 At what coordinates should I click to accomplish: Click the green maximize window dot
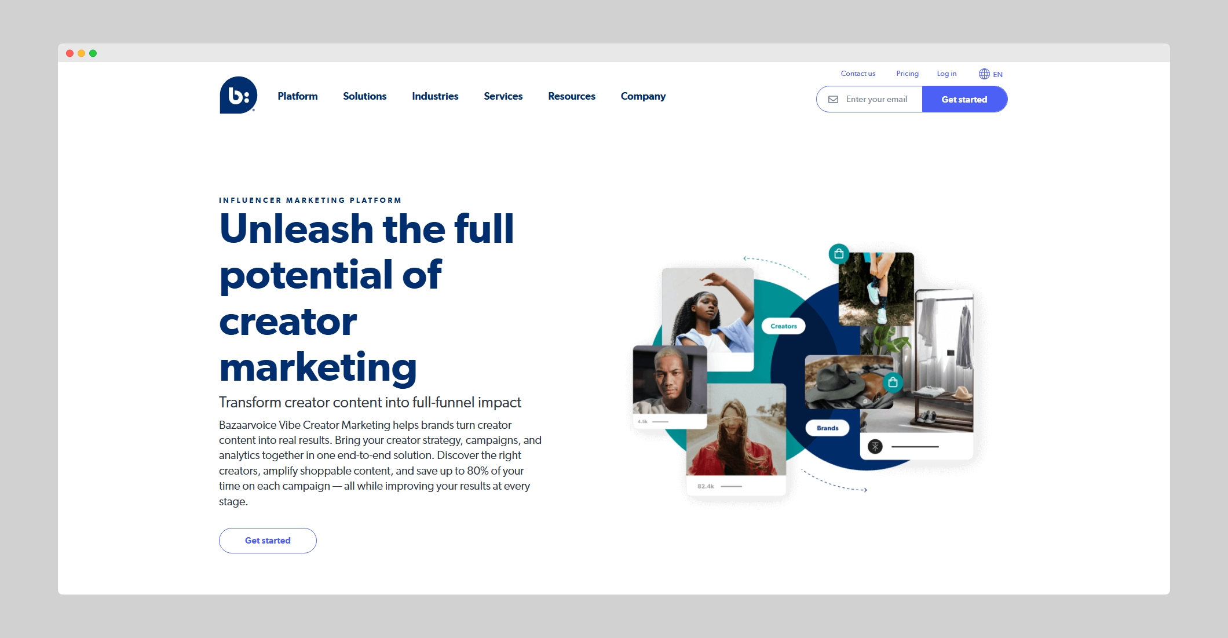point(93,53)
